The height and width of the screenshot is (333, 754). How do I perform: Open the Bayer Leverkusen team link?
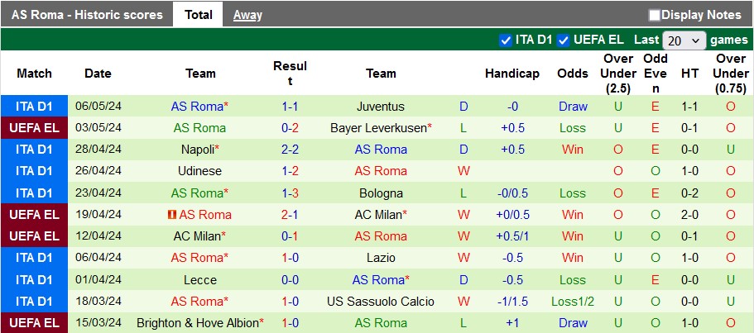(x=378, y=128)
